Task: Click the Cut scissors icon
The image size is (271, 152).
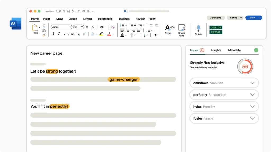Action: click(x=44, y=26)
